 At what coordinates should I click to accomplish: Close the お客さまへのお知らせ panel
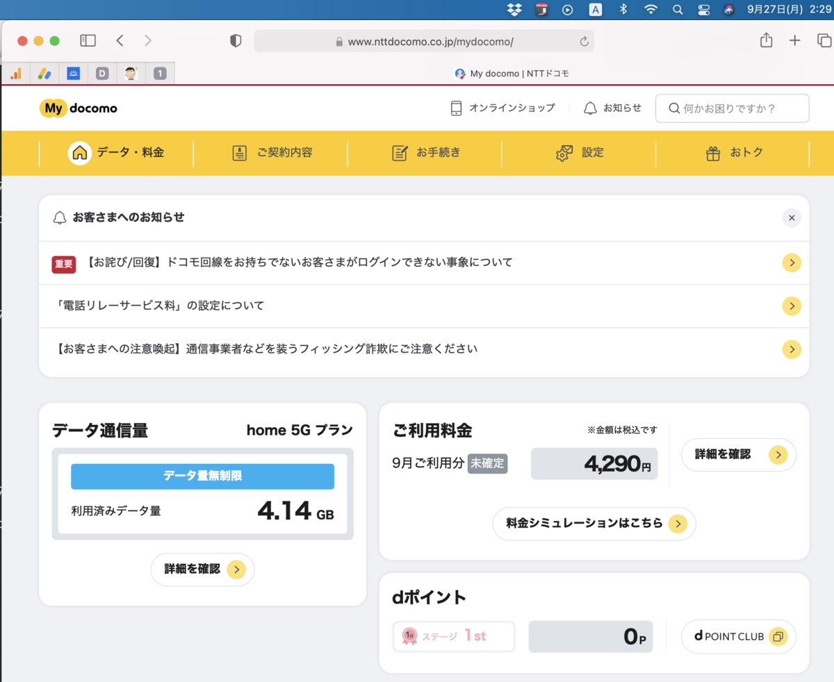(x=791, y=217)
